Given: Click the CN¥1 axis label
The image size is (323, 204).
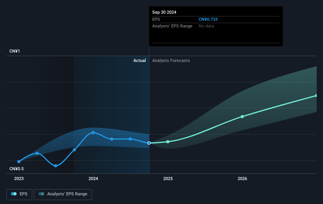Looking at the screenshot, I should click(x=15, y=51).
